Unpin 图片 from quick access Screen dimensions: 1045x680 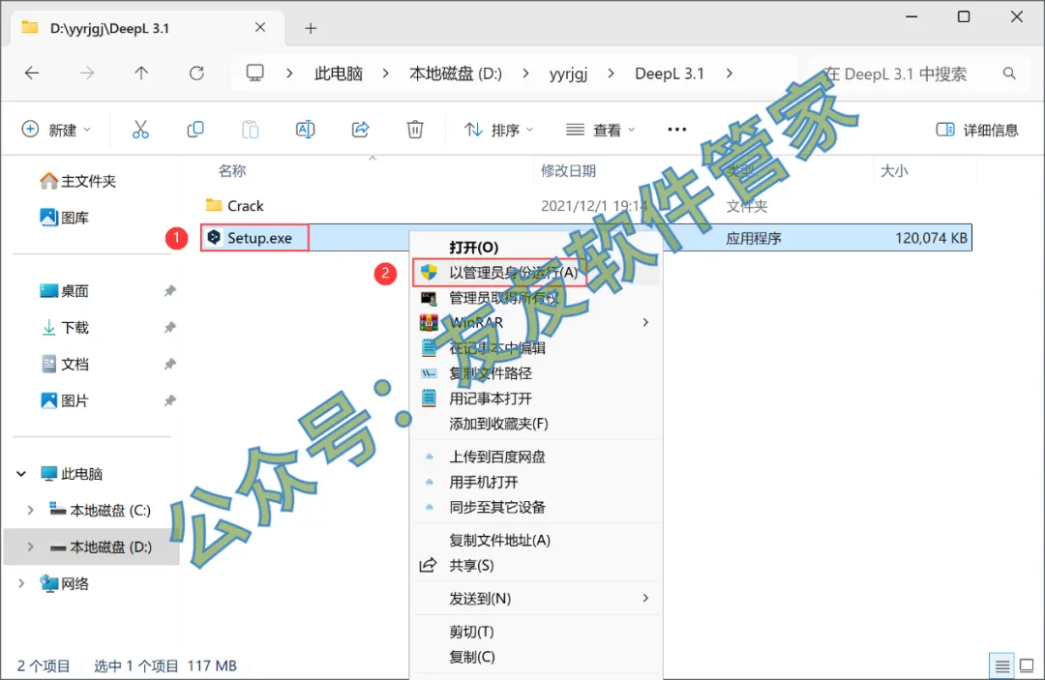click(x=170, y=401)
